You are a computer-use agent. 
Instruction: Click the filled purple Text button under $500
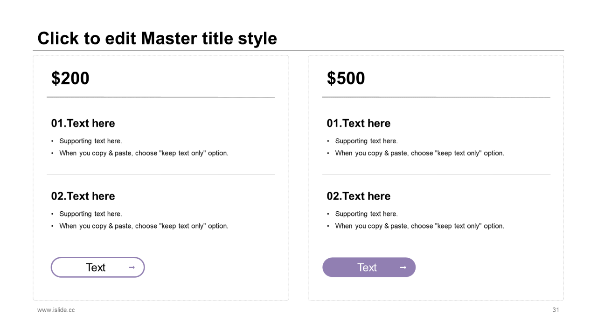369,267
